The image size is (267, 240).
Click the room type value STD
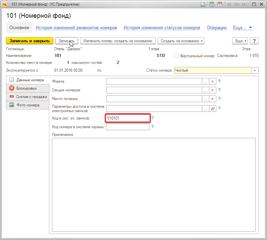tap(161, 56)
